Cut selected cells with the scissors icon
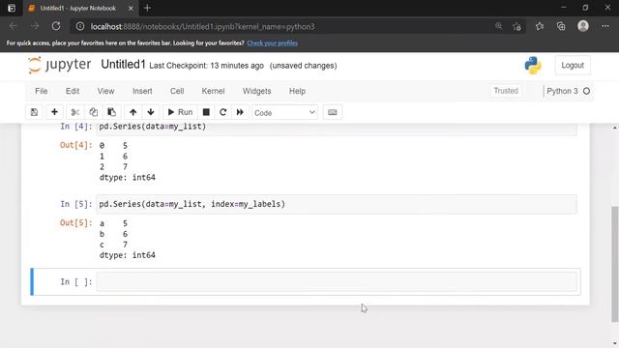 point(75,112)
